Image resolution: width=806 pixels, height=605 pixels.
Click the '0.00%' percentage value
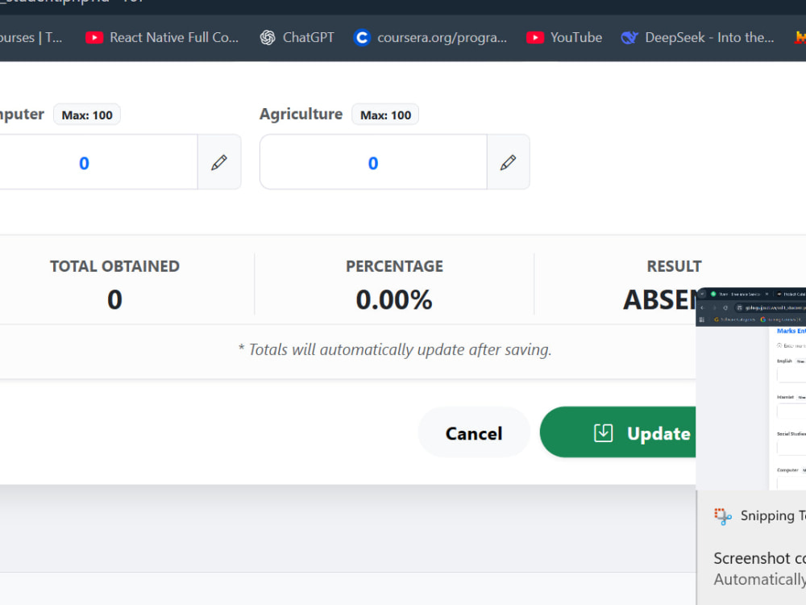(x=394, y=300)
